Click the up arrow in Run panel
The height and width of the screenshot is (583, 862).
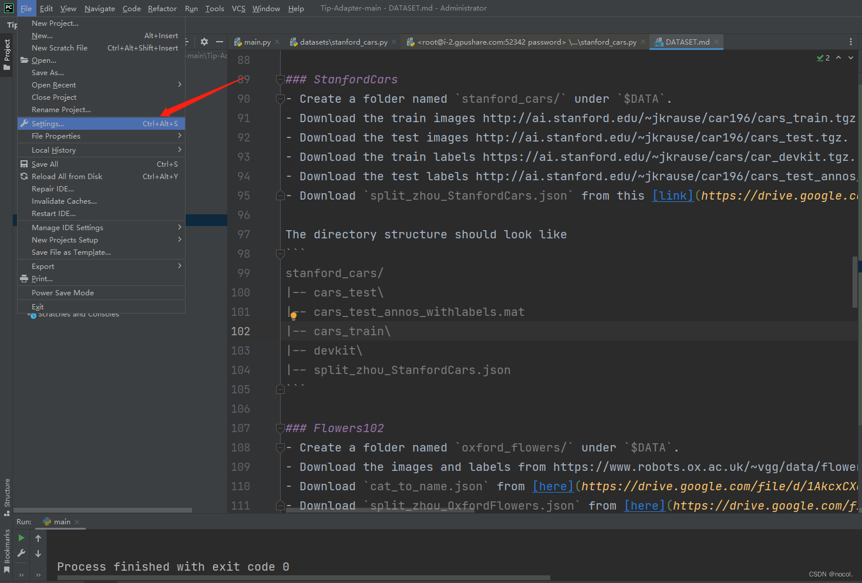pyautogui.click(x=38, y=538)
